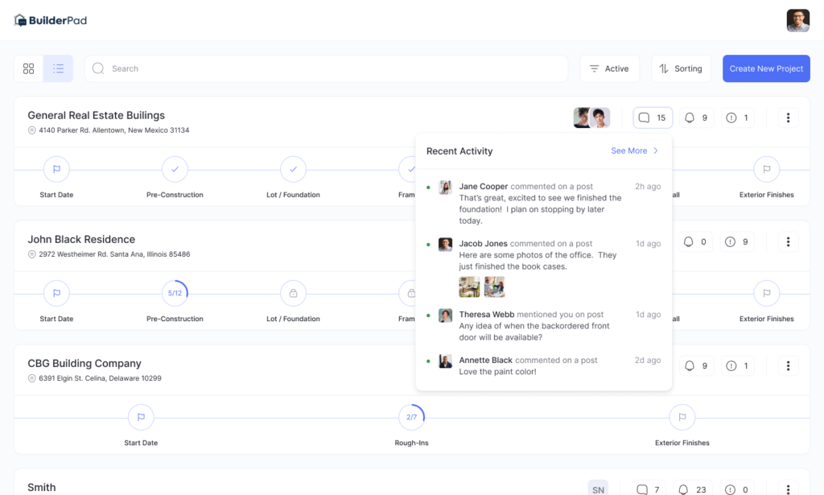Select completed Pre-Construction step of General Real Estate

tap(175, 169)
